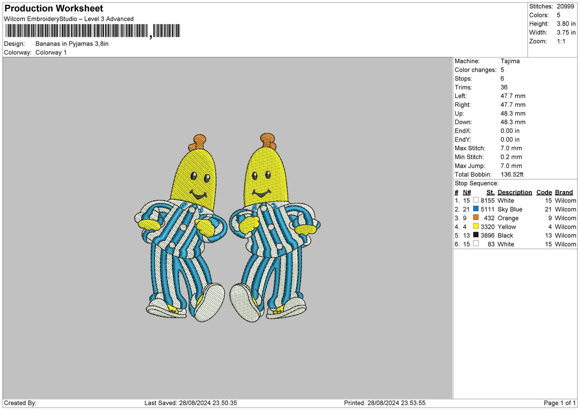Click the 'Printed: 28/08/2024 23.53.55' text
This screenshot has height=410, width=580.
[385, 403]
